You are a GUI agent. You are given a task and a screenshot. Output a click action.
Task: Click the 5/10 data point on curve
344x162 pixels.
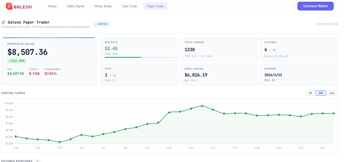pos(169,113)
